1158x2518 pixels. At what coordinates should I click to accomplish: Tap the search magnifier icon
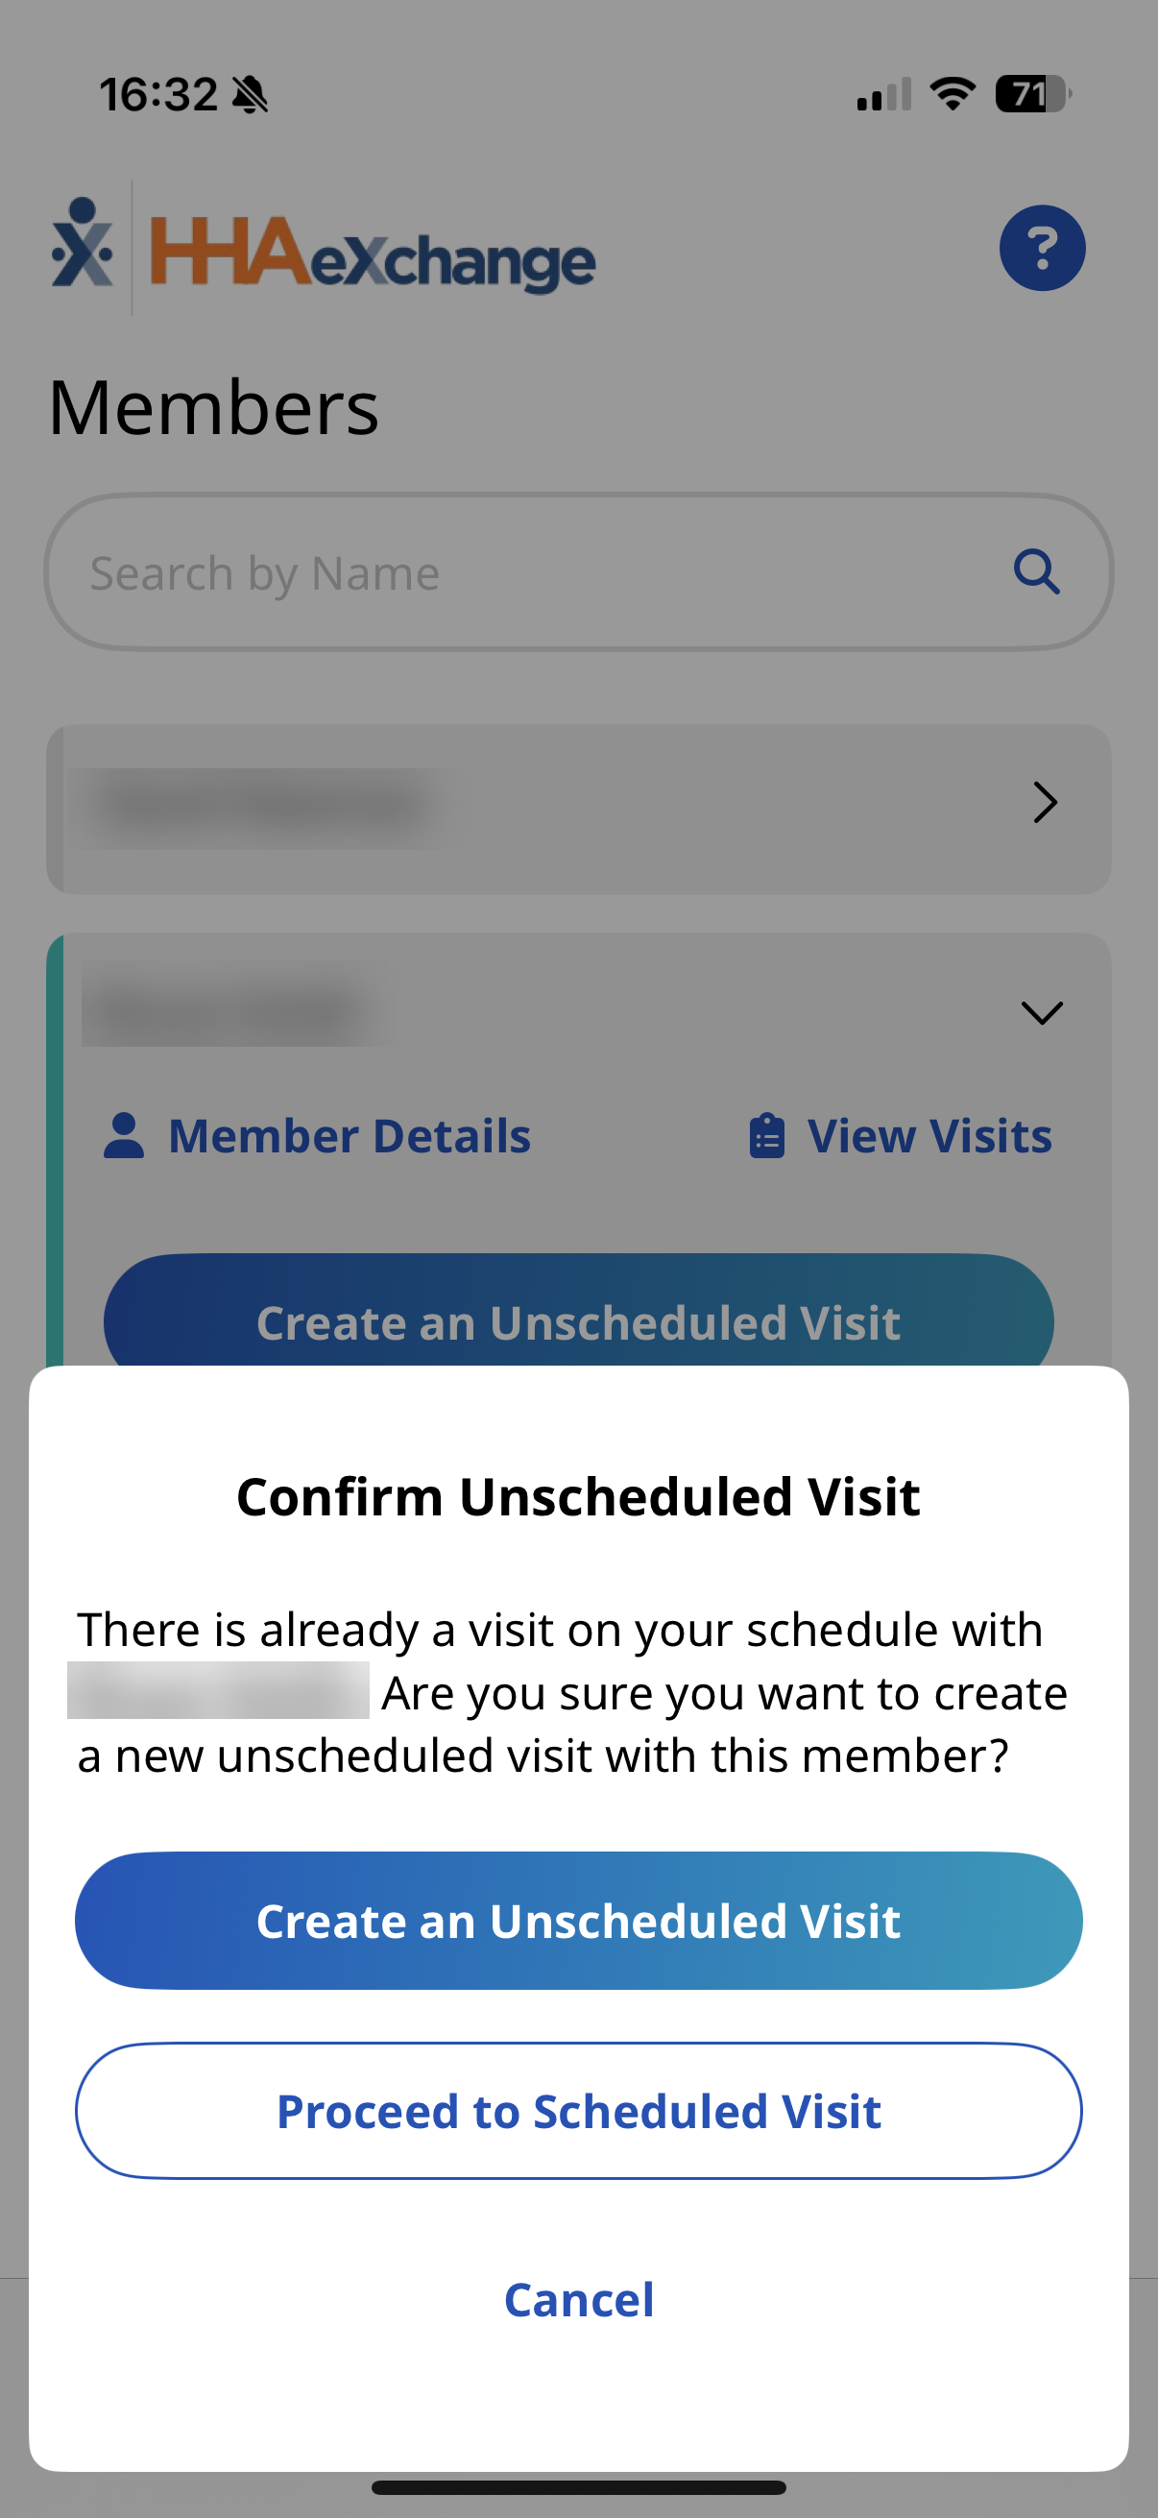click(x=1036, y=571)
